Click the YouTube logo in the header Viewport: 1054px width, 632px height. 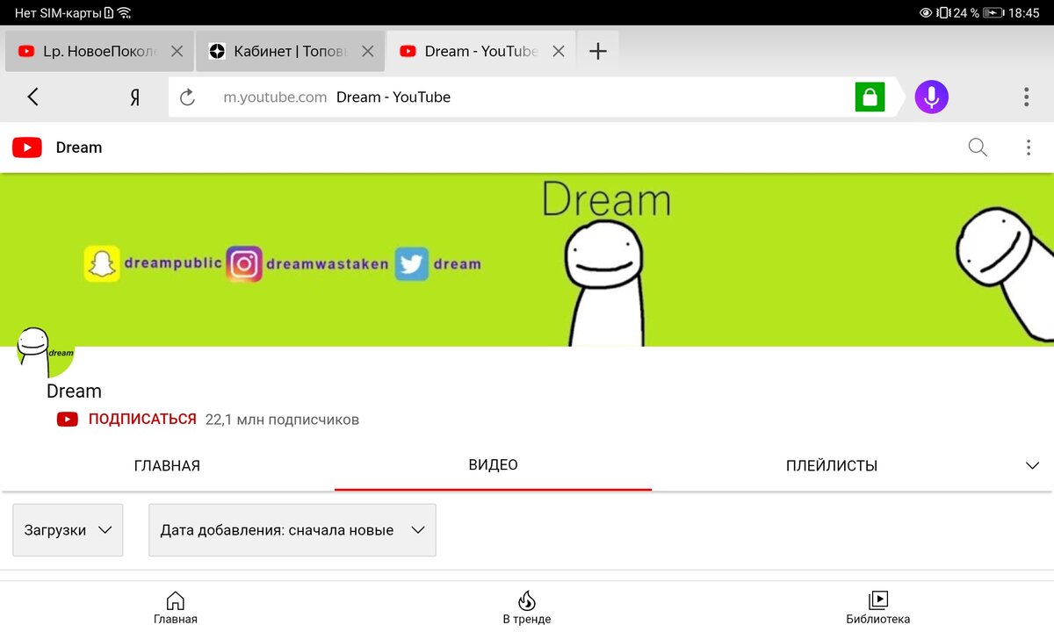click(27, 147)
